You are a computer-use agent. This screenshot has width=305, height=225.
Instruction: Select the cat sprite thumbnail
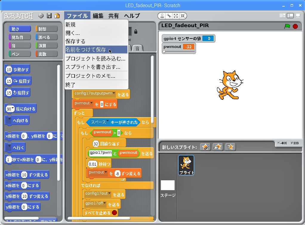coord(186,165)
